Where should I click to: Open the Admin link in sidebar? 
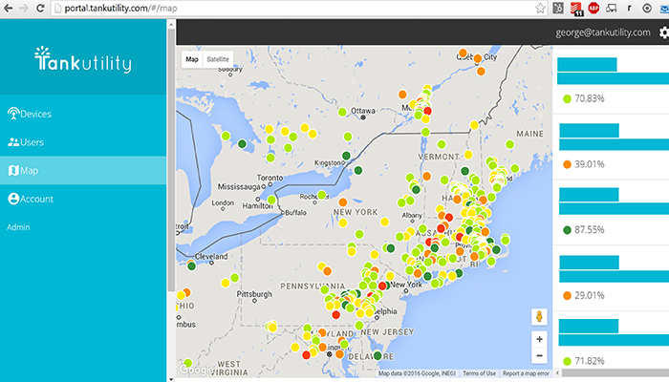point(19,227)
